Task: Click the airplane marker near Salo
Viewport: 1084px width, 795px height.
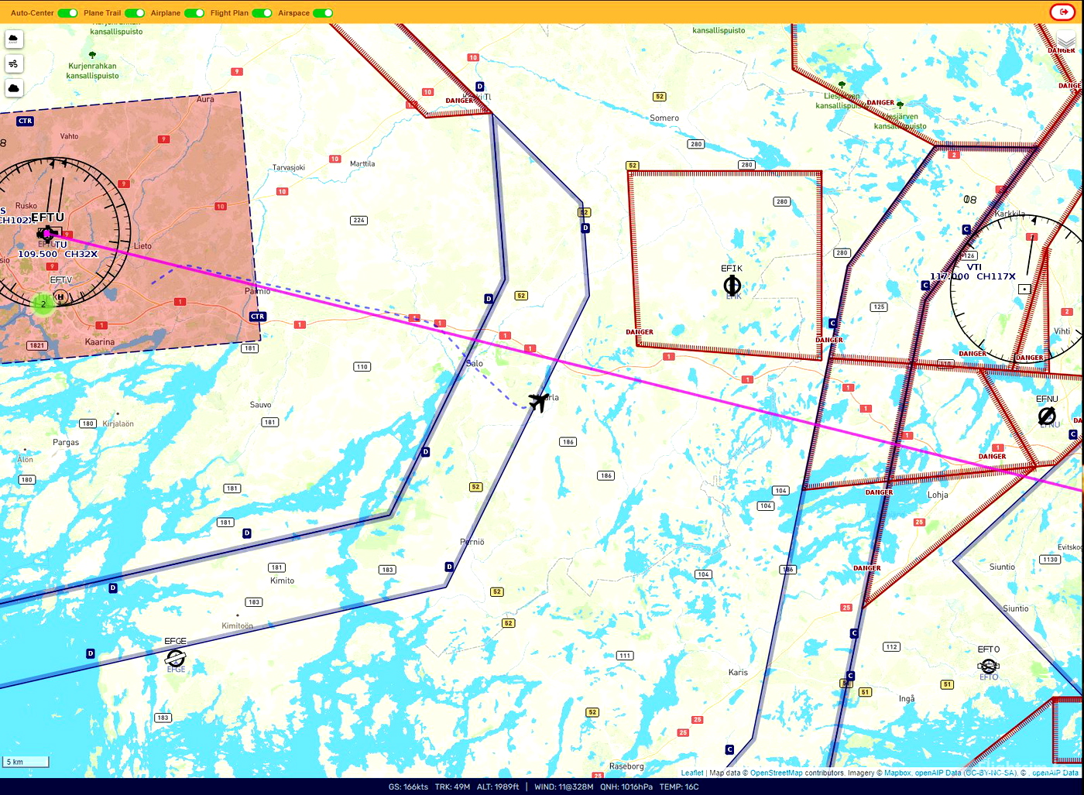Action: (538, 402)
